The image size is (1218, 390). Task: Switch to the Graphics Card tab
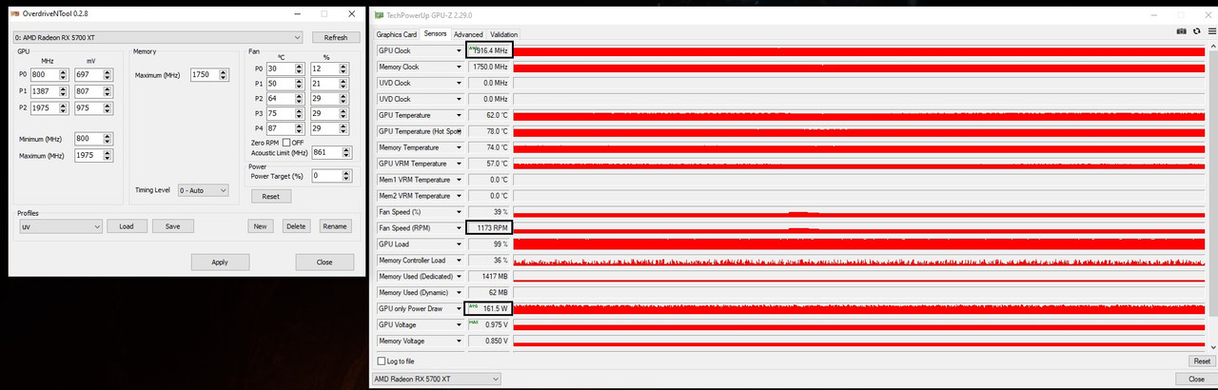tap(397, 34)
